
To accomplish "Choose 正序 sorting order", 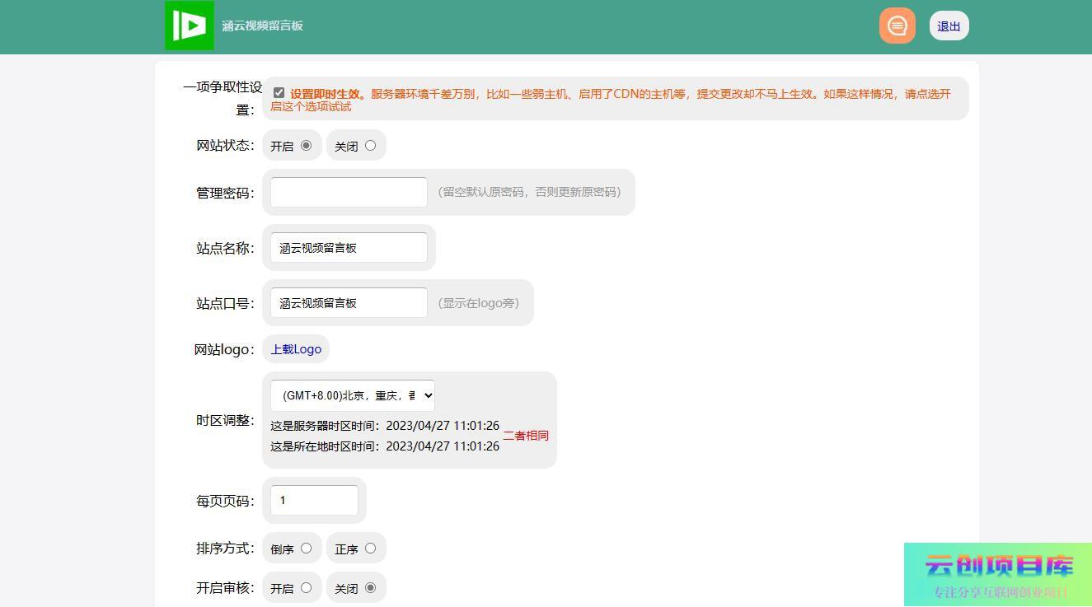I will [x=370, y=549].
